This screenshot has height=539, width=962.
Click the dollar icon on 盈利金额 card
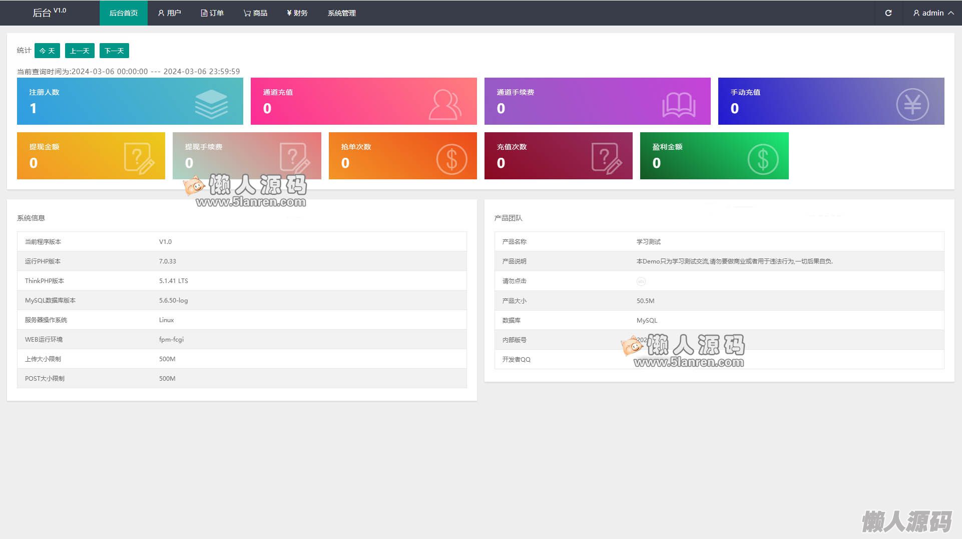(x=762, y=159)
